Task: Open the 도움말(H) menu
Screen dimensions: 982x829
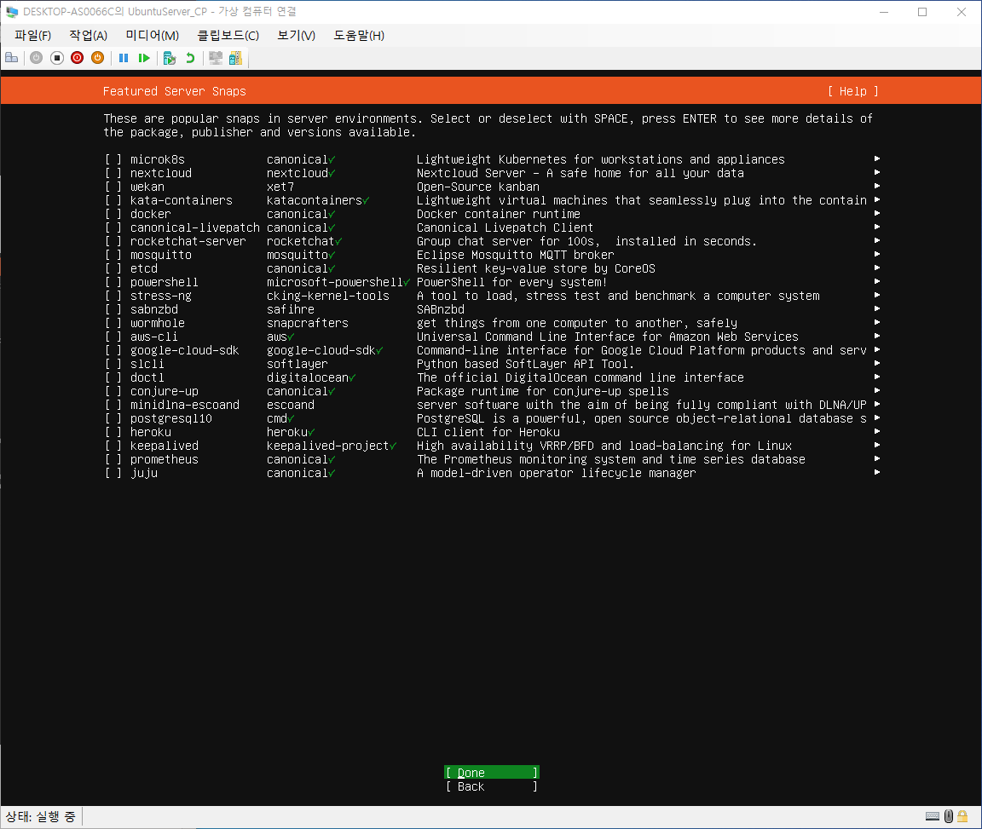Action: click(359, 36)
